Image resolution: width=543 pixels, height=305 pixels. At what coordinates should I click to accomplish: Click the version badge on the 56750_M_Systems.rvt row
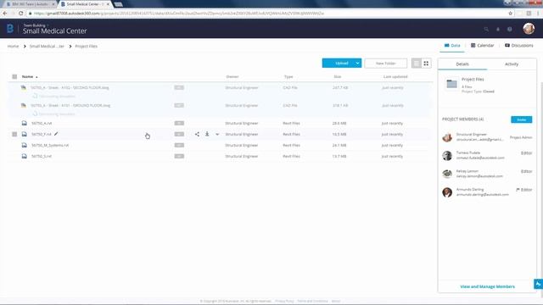coord(179,145)
